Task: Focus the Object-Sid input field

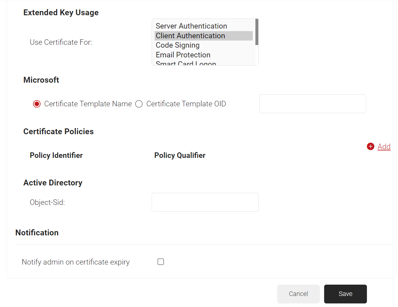Action: point(205,202)
